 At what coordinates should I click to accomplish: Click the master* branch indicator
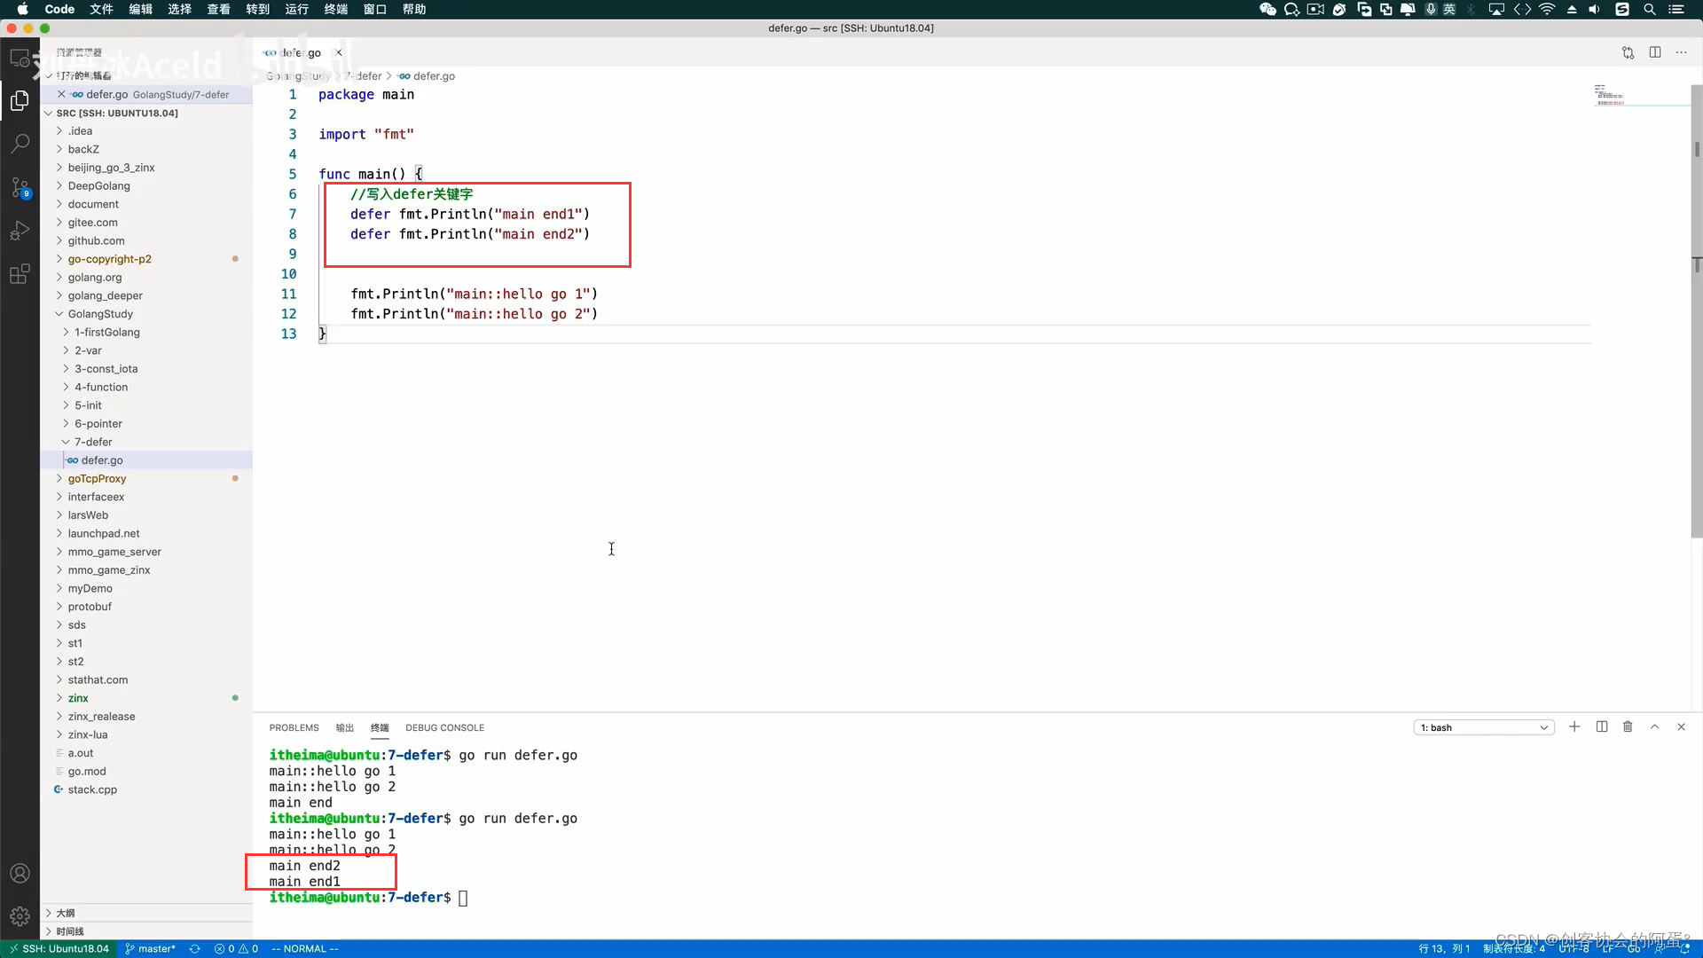150,948
